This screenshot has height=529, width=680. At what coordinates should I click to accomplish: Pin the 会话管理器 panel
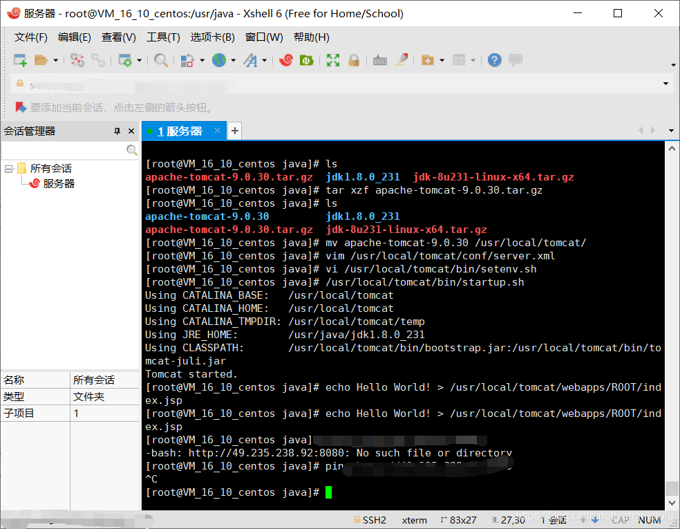(117, 131)
